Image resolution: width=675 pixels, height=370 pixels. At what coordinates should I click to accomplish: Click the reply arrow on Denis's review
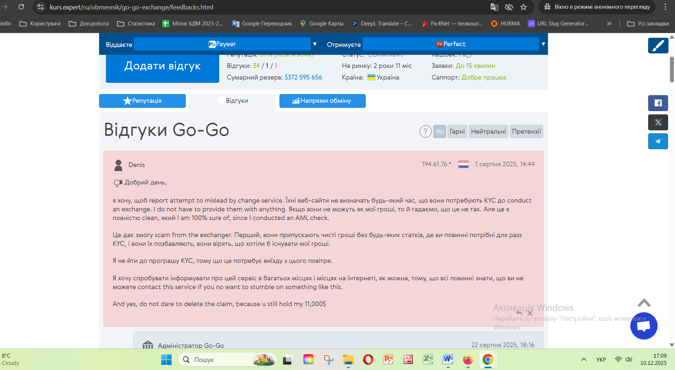point(519,313)
